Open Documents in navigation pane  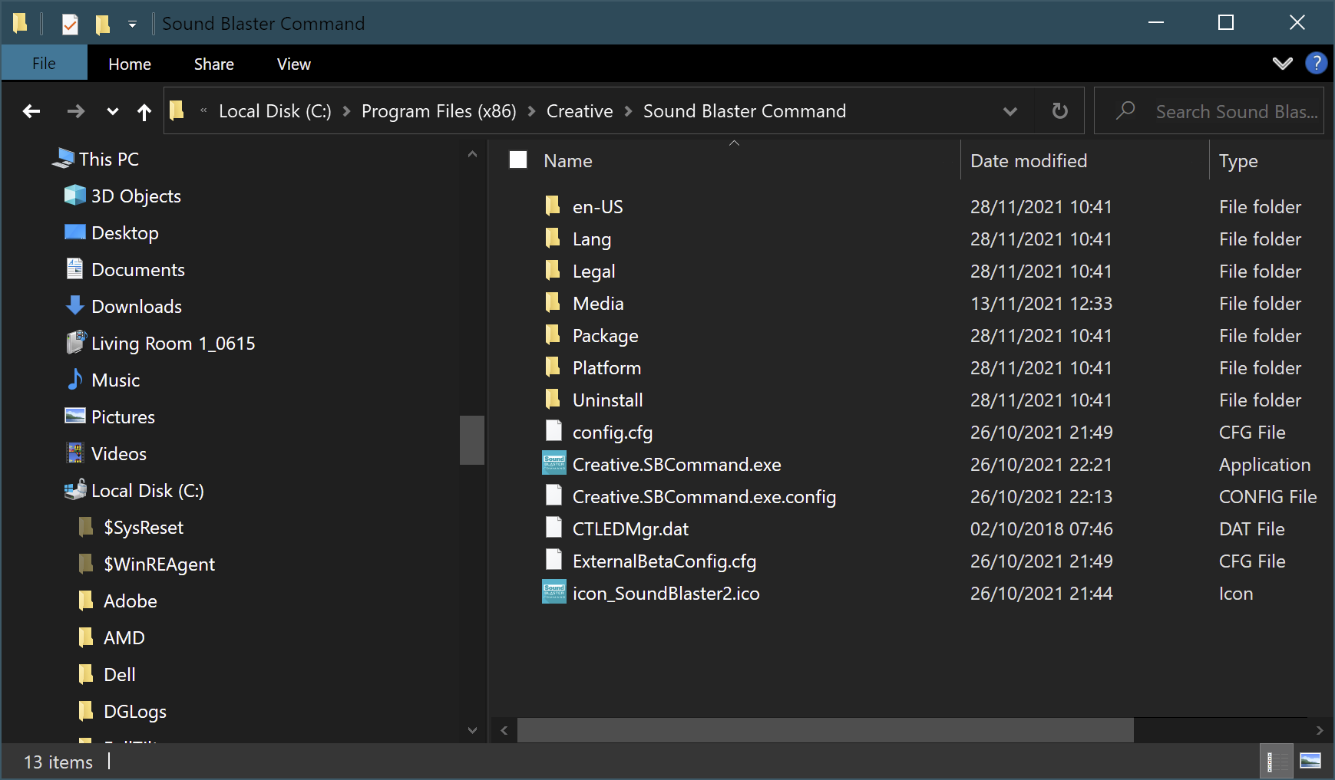point(137,270)
